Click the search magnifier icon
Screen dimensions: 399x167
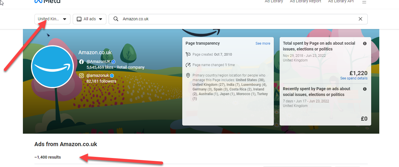tap(116, 19)
